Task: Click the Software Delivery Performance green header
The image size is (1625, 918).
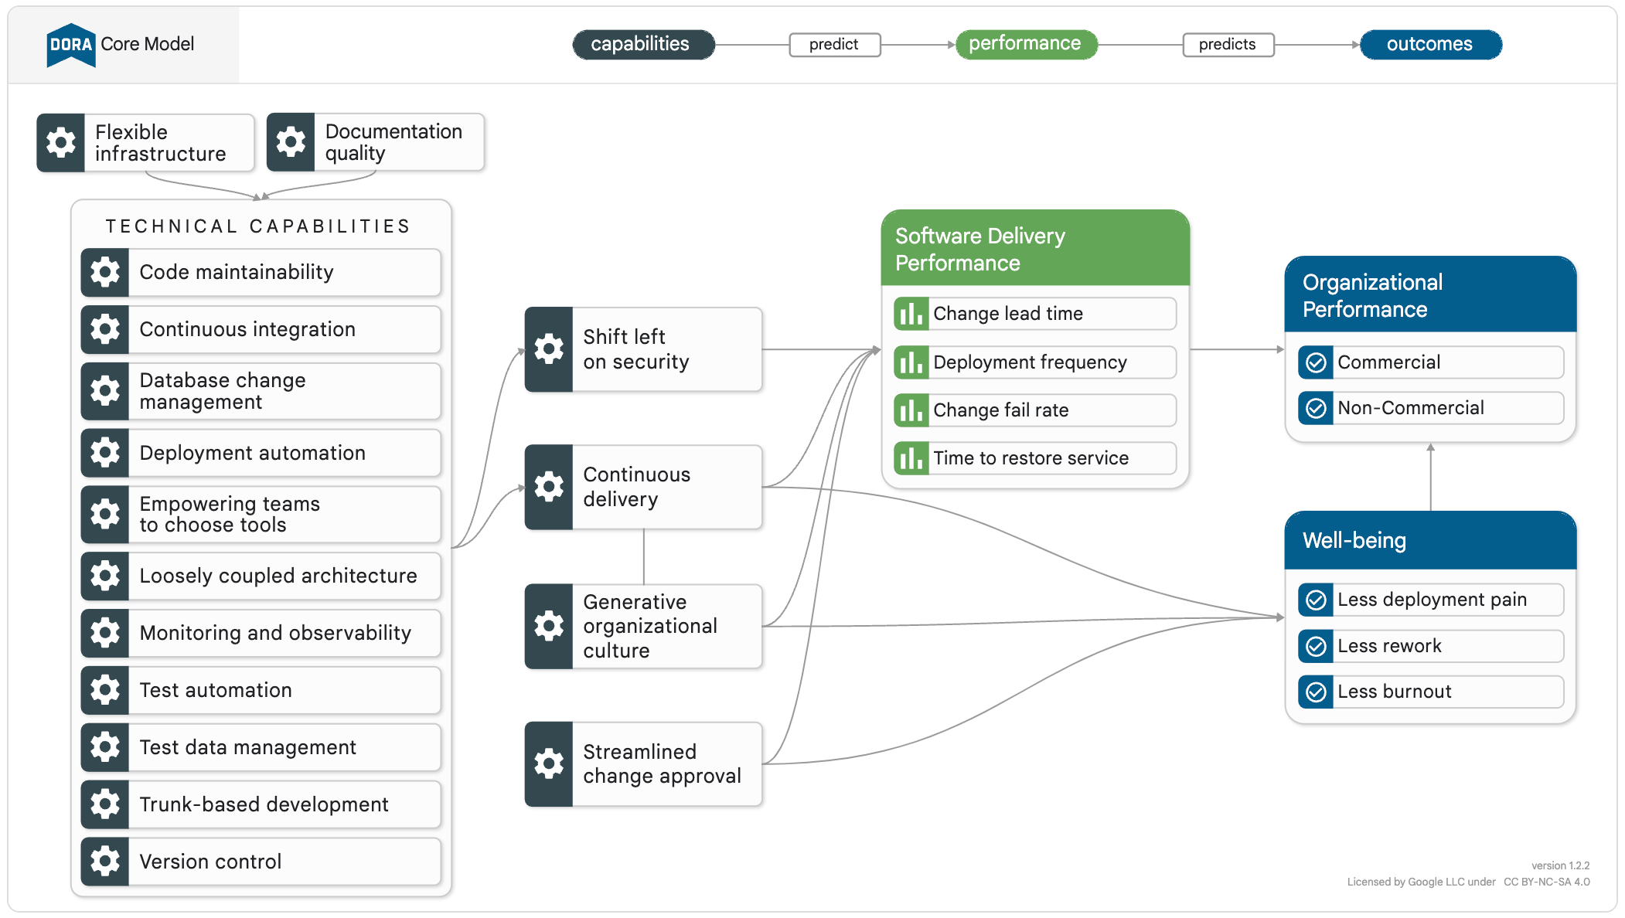Action: (1034, 249)
